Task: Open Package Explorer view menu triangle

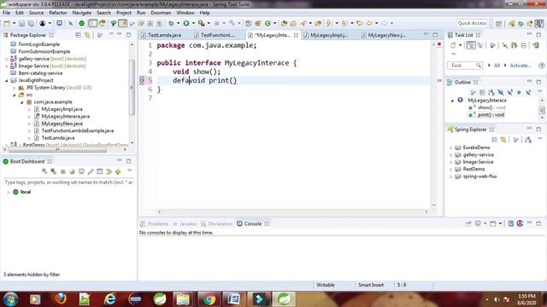Action: pyautogui.click(x=111, y=35)
